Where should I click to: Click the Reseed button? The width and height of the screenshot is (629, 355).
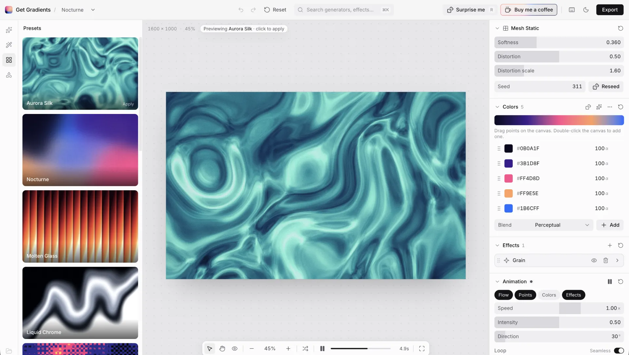click(606, 86)
